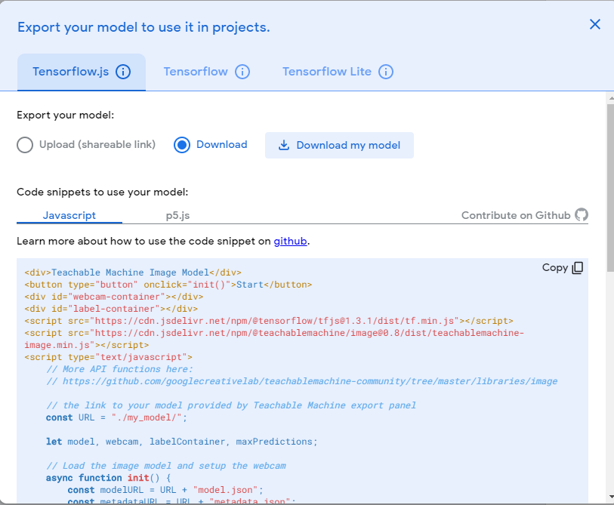
Task: Click the 'Export your model:' label
Action: [x=66, y=115]
